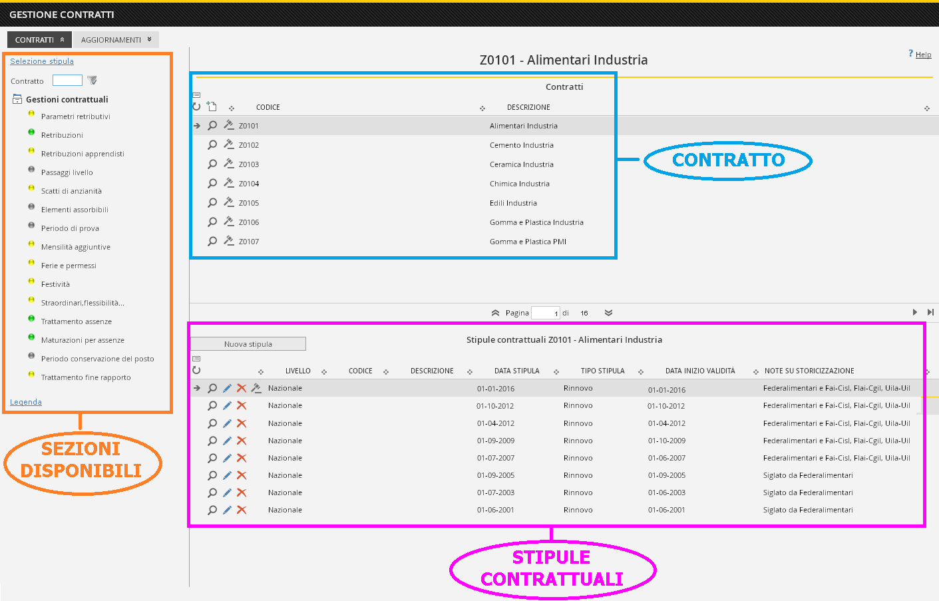Click the magnifier icon for contract Z0102

(x=212, y=144)
